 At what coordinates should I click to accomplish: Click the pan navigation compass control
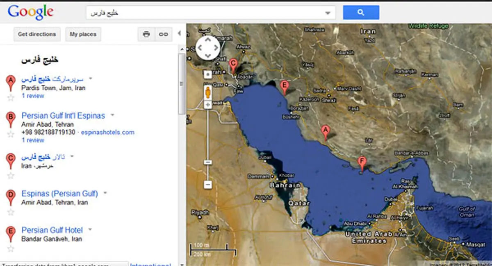[208, 47]
